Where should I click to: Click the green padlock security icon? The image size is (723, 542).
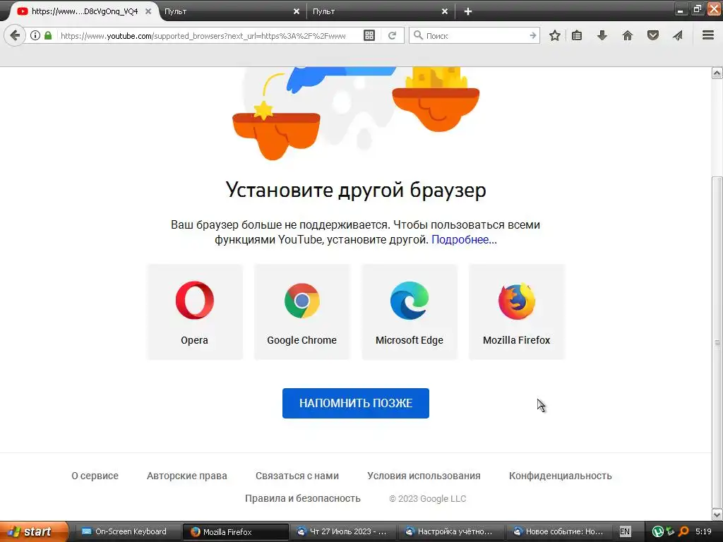pyautogui.click(x=48, y=35)
